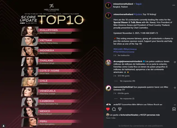View 44.521 personas más likes list
177x128 pixels.
(x=150, y=115)
